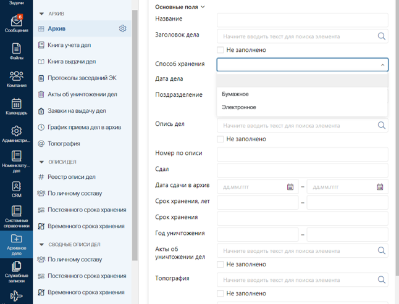Open the Календарь calendar icon
The height and width of the screenshot is (304, 399).
(x=16, y=107)
